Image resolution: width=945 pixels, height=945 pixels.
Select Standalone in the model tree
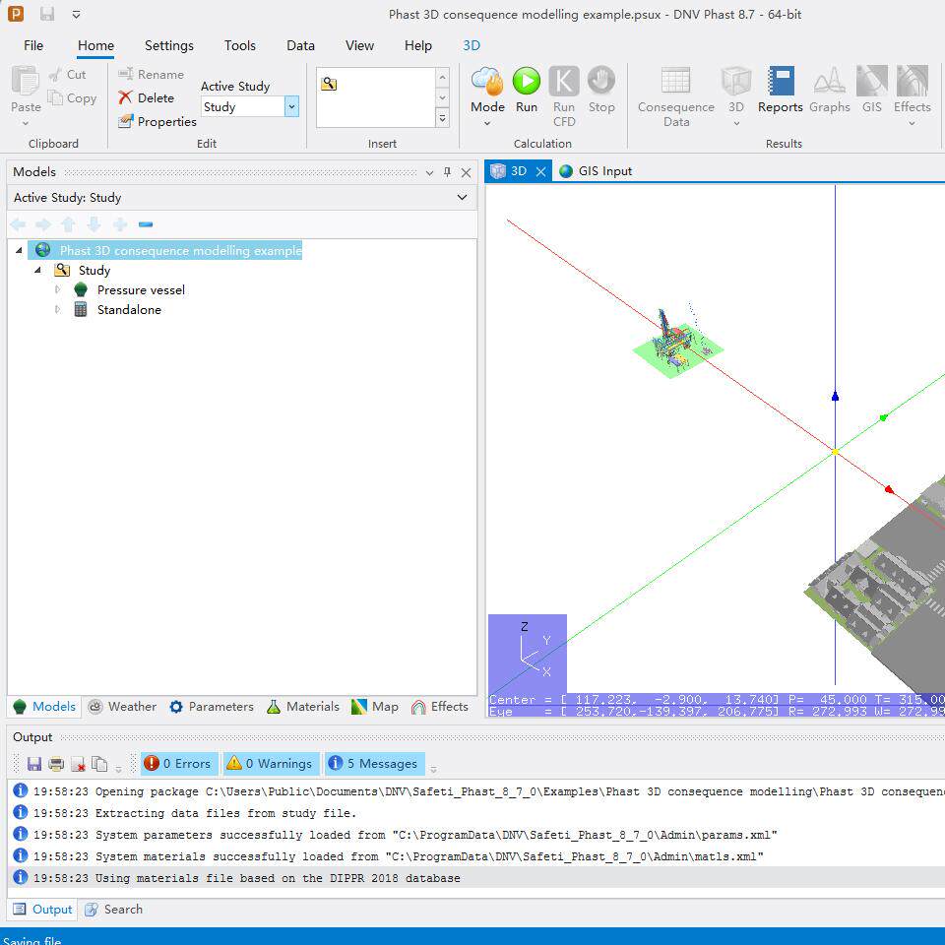tap(129, 310)
